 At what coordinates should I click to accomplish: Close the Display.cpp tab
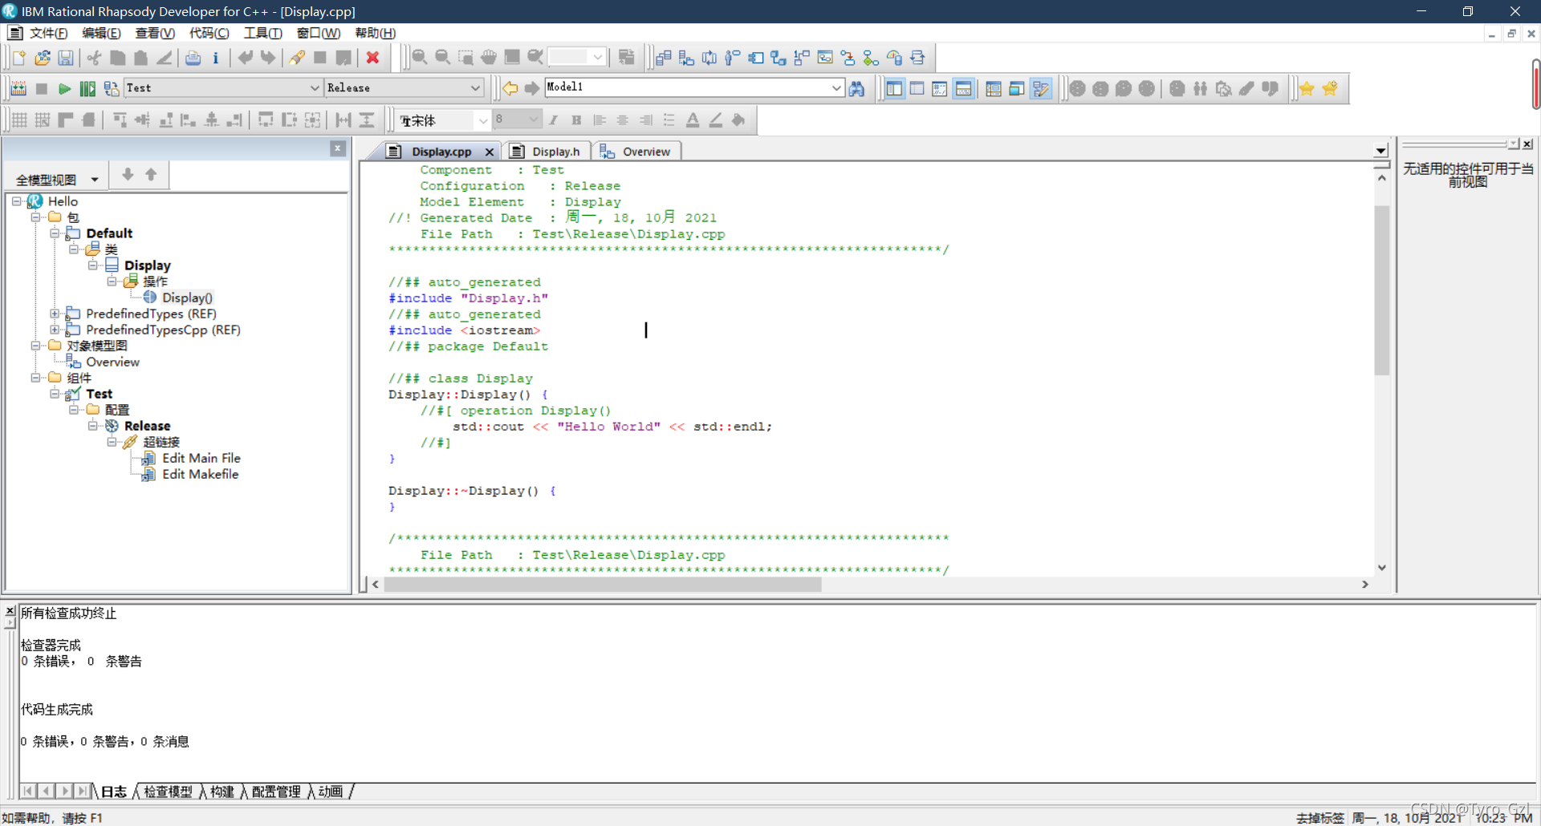[489, 152]
